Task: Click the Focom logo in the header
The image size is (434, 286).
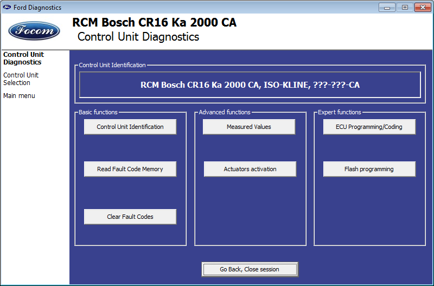Action: coord(34,31)
